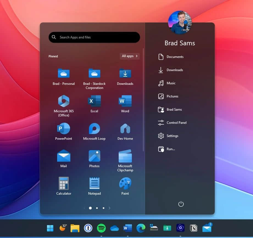The image size is (253, 238).
Task: Click the power button
Action: click(181, 204)
